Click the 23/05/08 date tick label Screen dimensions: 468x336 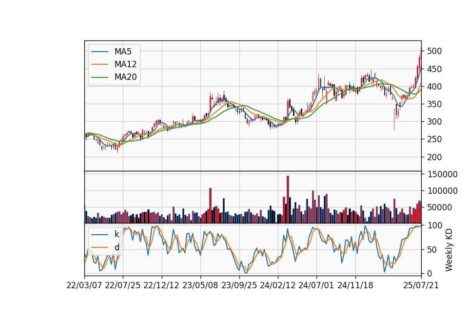click(x=200, y=286)
